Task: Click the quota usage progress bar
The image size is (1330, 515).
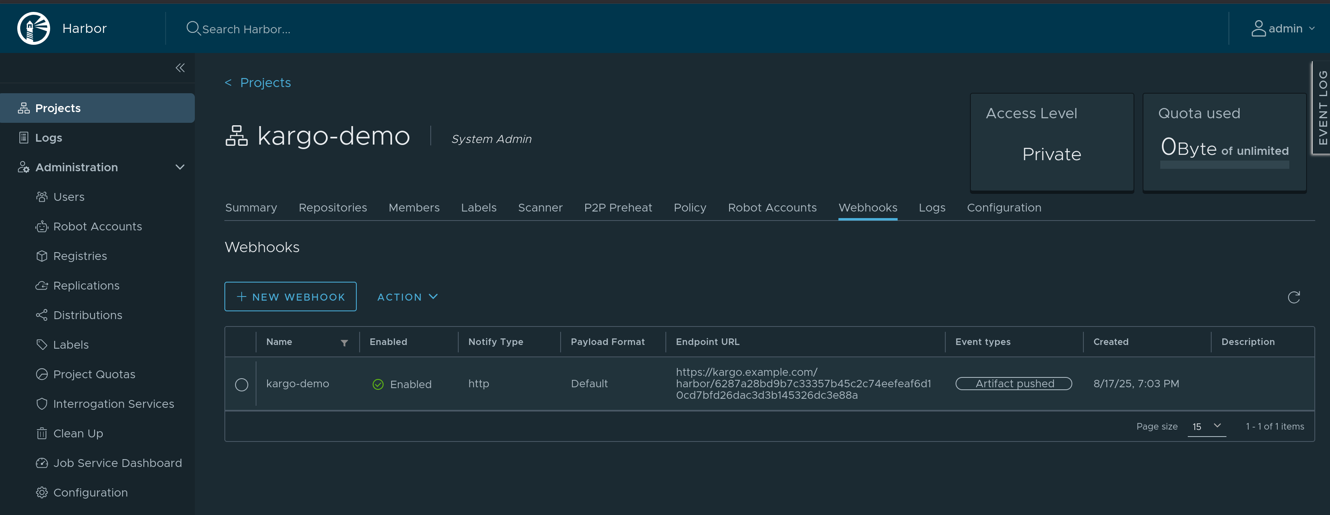Action: (1224, 164)
